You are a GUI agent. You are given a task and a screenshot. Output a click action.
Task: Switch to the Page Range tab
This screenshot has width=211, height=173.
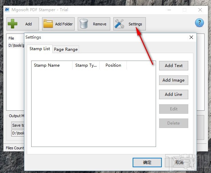[66, 49]
